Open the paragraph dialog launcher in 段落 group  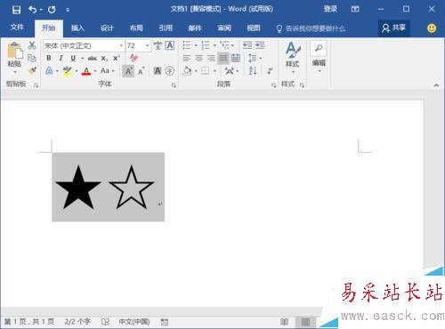[273, 85]
